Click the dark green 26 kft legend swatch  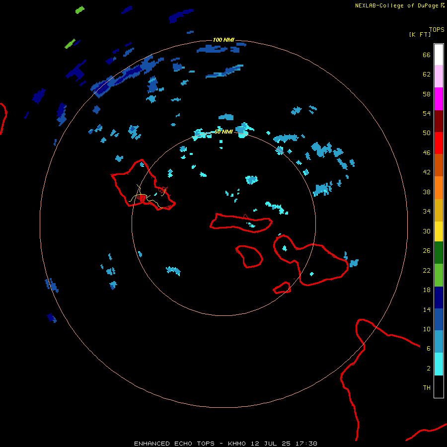pos(439,253)
